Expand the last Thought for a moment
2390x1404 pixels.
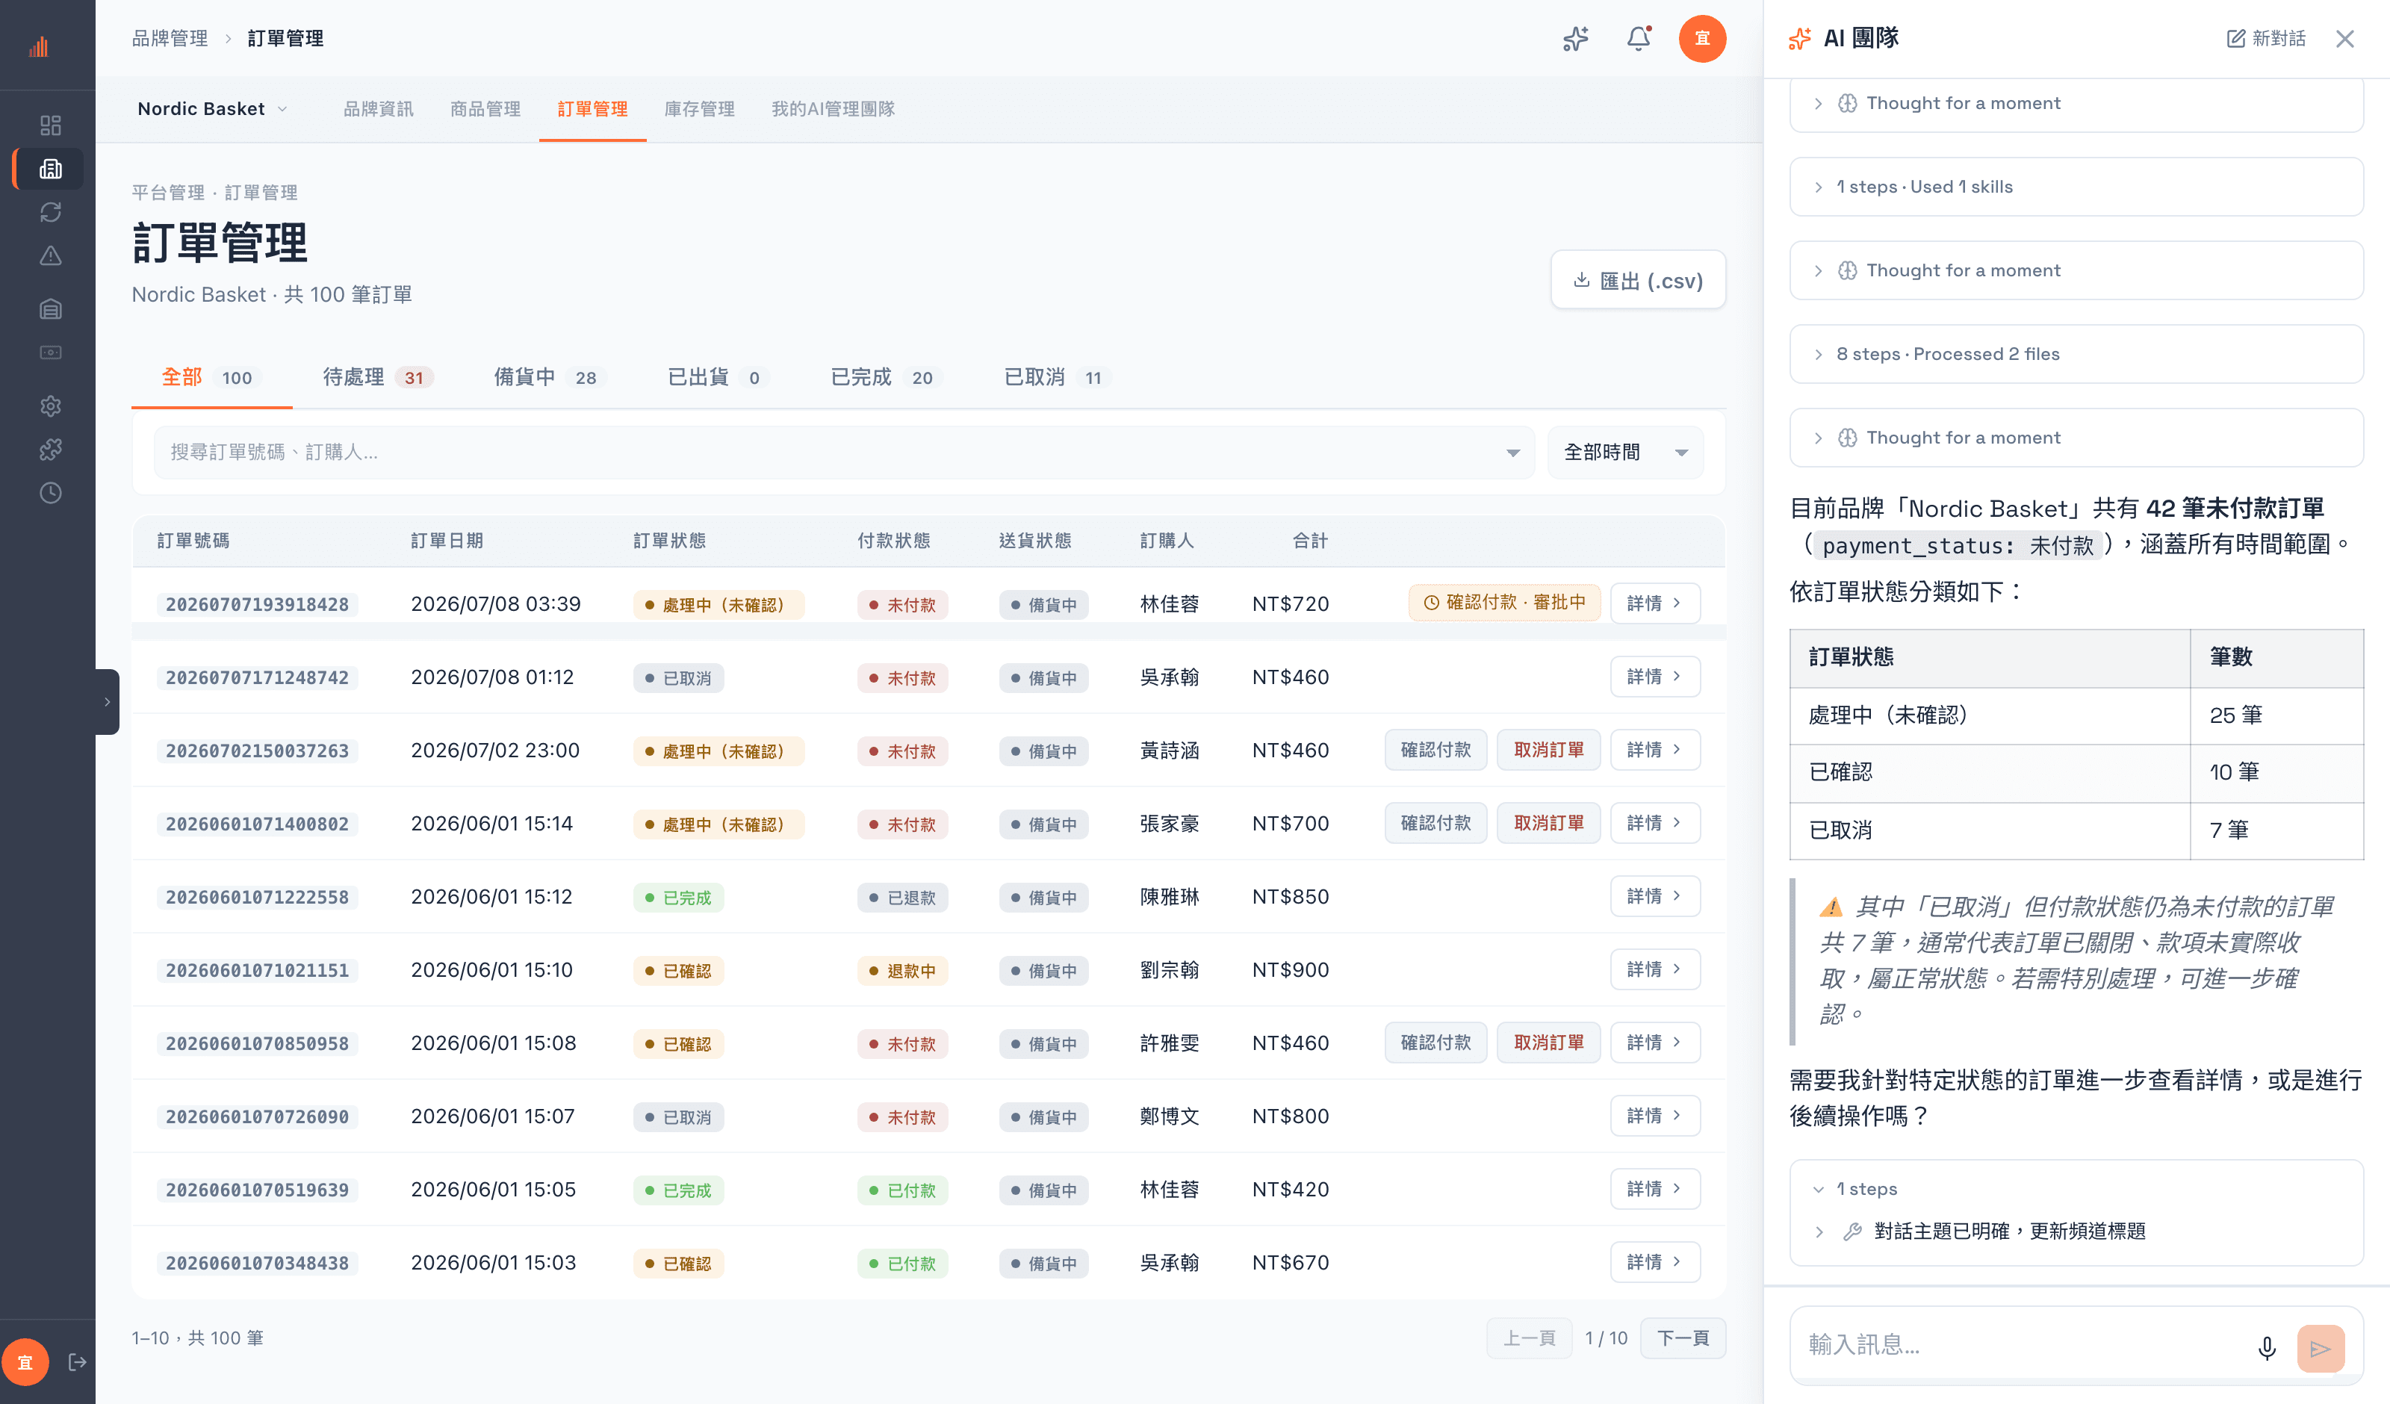point(2075,438)
